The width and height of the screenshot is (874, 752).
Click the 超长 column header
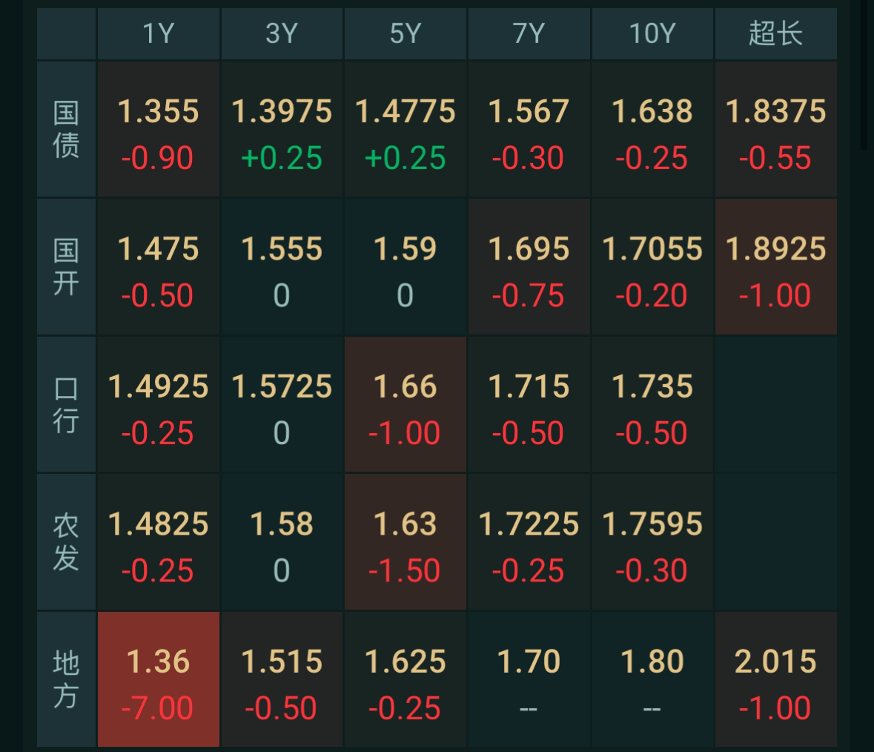775,34
